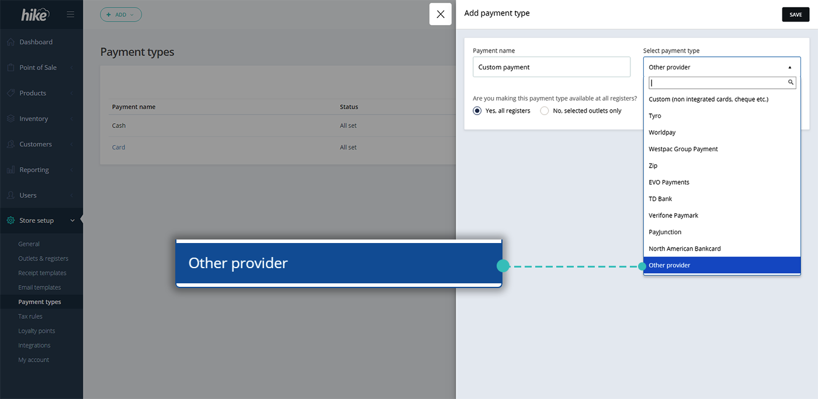Viewport: 818px width, 399px height.
Task: Click the Payment name input field
Action: pos(552,67)
